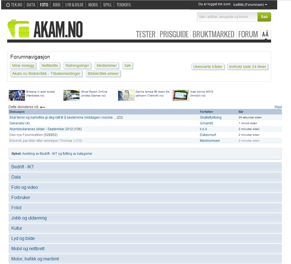Open news 'Avvikling av Bedrift - IKT og flytting av kategorier'
This screenshot has height=264, width=291.
pyautogui.click(x=57, y=154)
